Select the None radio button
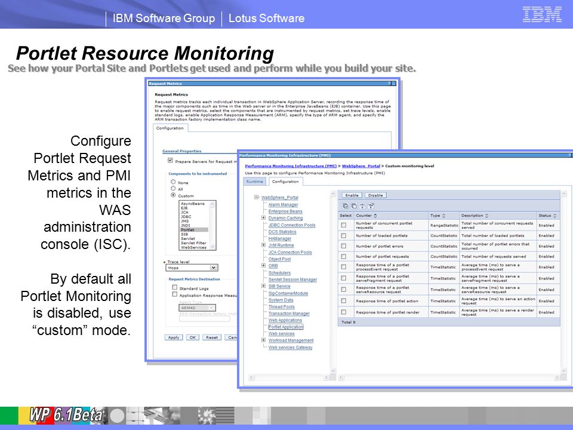573x430 pixels. tap(173, 182)
